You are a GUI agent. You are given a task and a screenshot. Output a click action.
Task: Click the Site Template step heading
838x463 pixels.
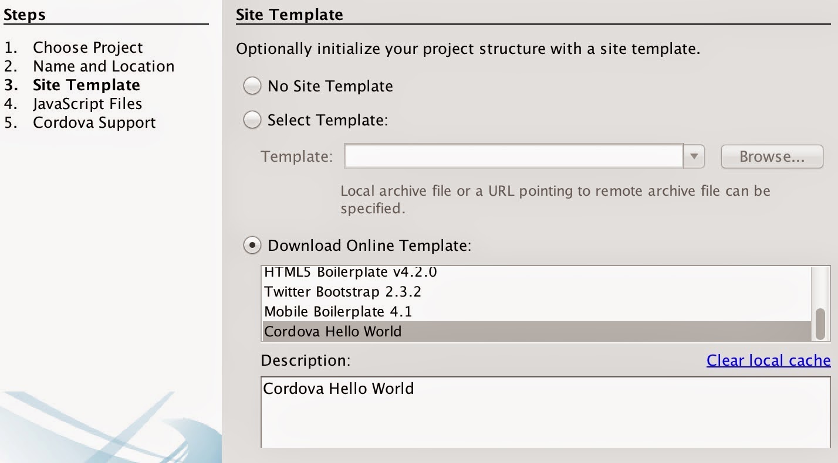(86, 85)
